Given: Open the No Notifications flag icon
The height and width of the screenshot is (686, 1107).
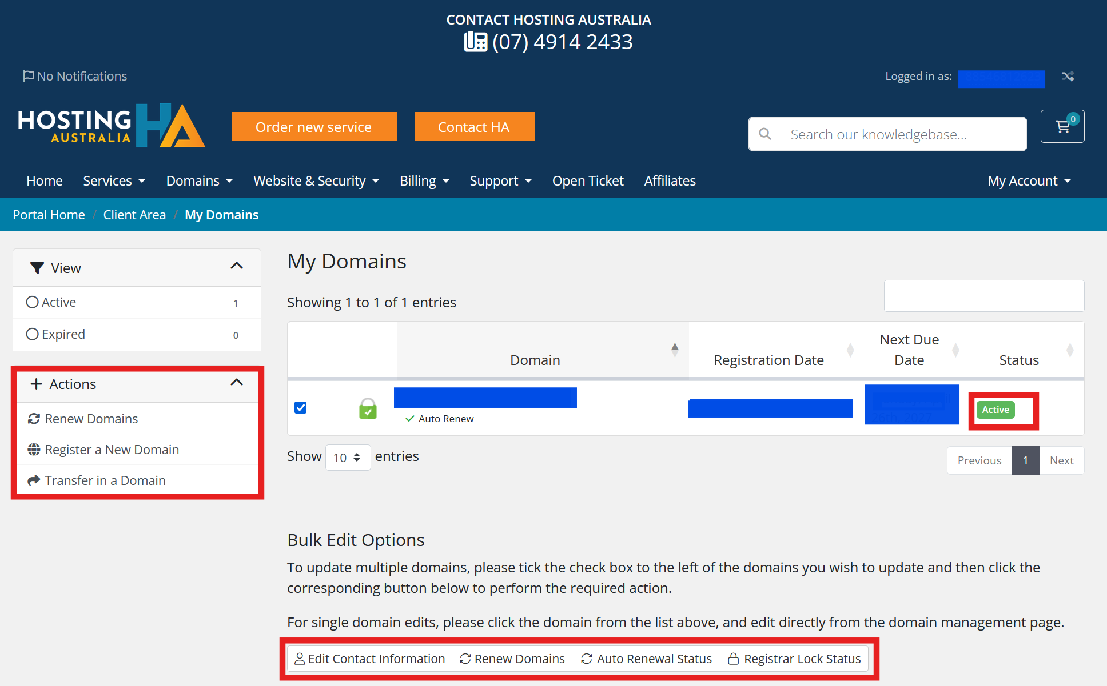Looking at the screenshot, I should [28, 76].
